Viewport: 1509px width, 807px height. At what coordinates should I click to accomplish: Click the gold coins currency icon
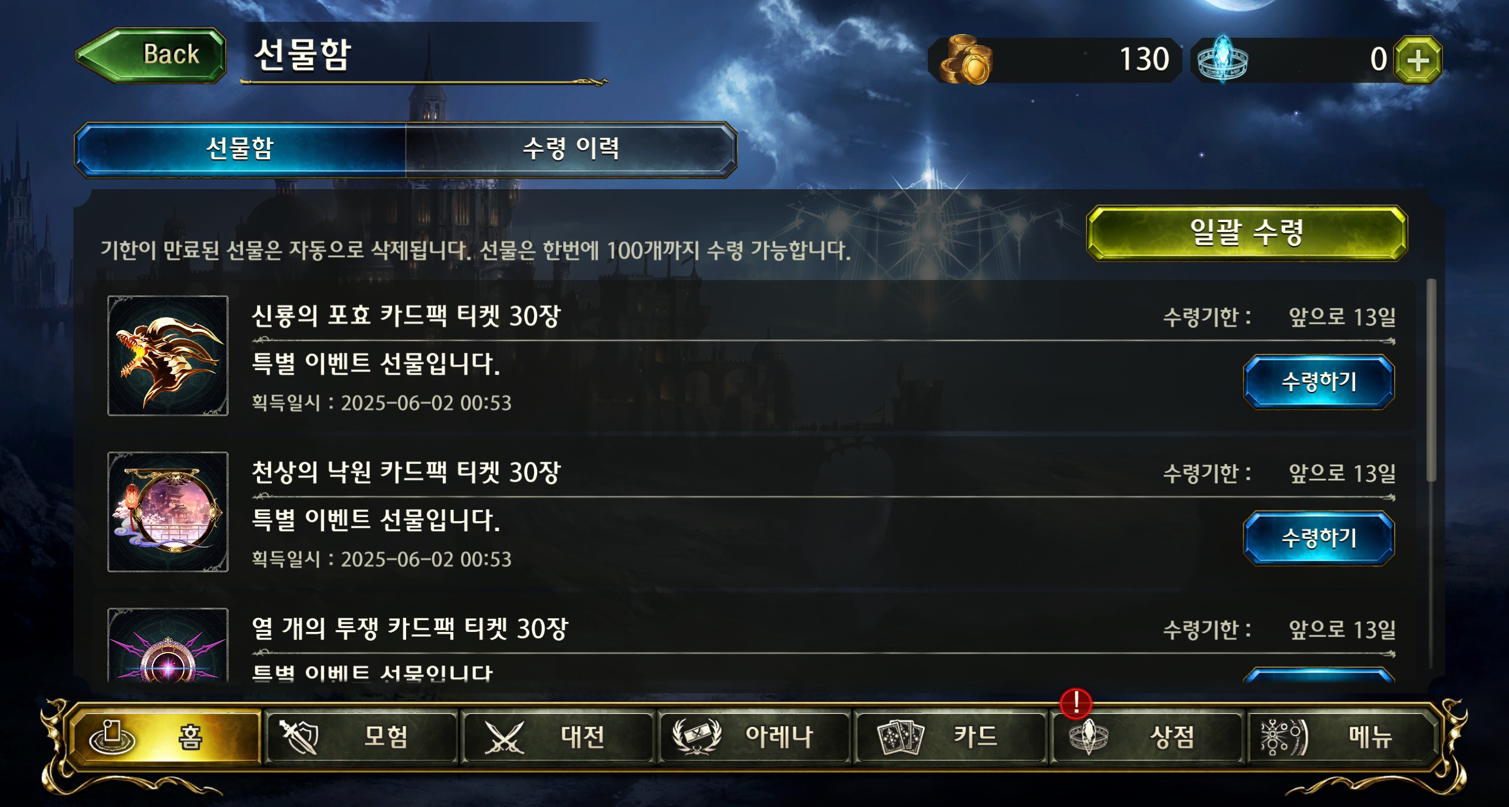click(x=966, y=60)
